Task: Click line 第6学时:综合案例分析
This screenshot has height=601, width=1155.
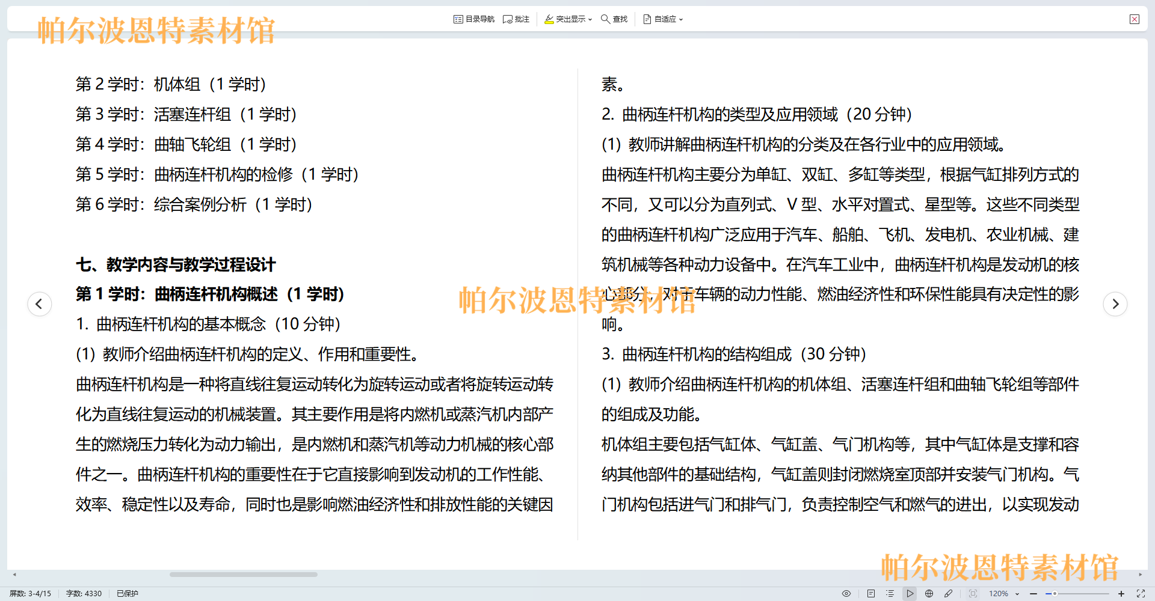Action: 194,204
